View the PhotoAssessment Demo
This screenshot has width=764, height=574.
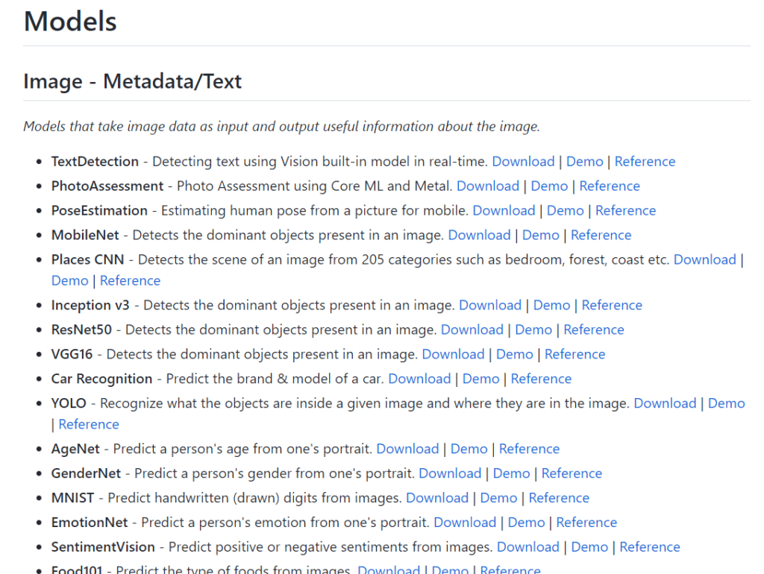click(549, 186)
